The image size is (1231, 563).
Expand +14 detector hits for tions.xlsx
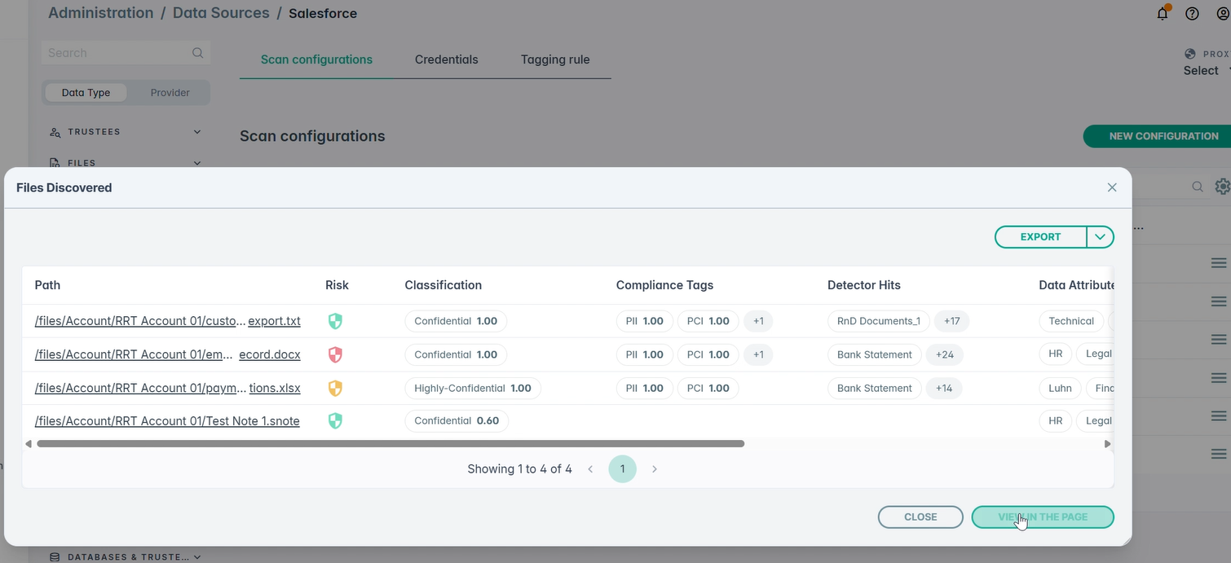[x=944, y=388]
